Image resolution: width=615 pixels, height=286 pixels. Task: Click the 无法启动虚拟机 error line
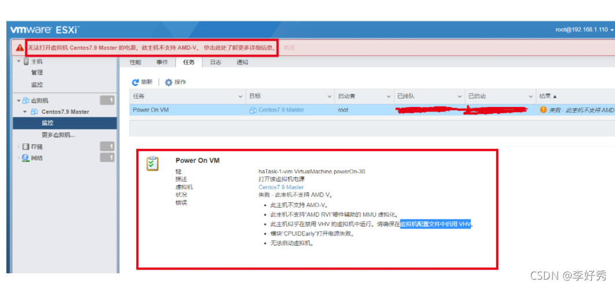[292, 243]
